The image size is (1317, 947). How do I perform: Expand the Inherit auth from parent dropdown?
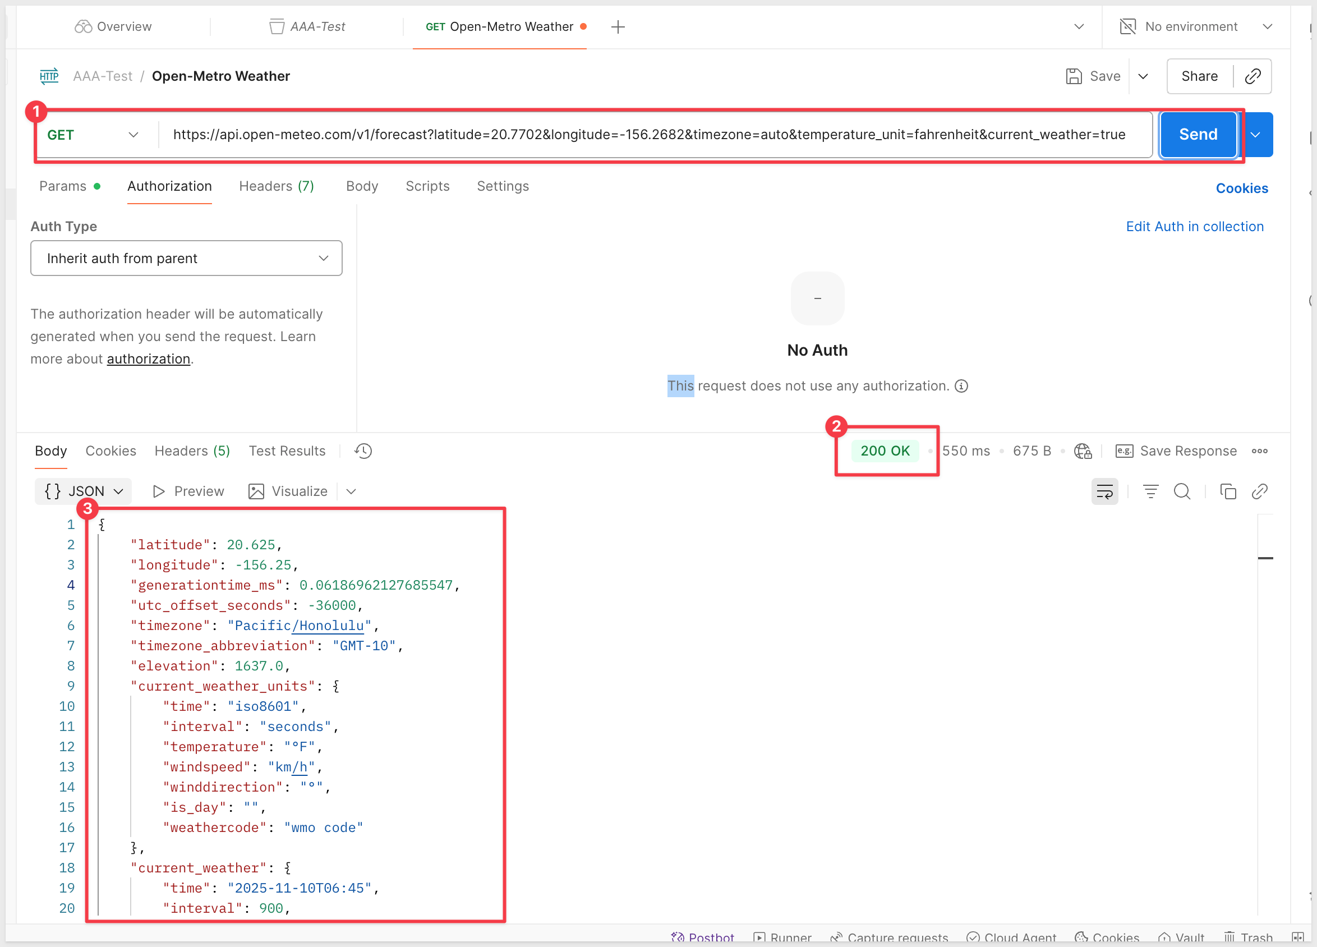coord(186,258)
